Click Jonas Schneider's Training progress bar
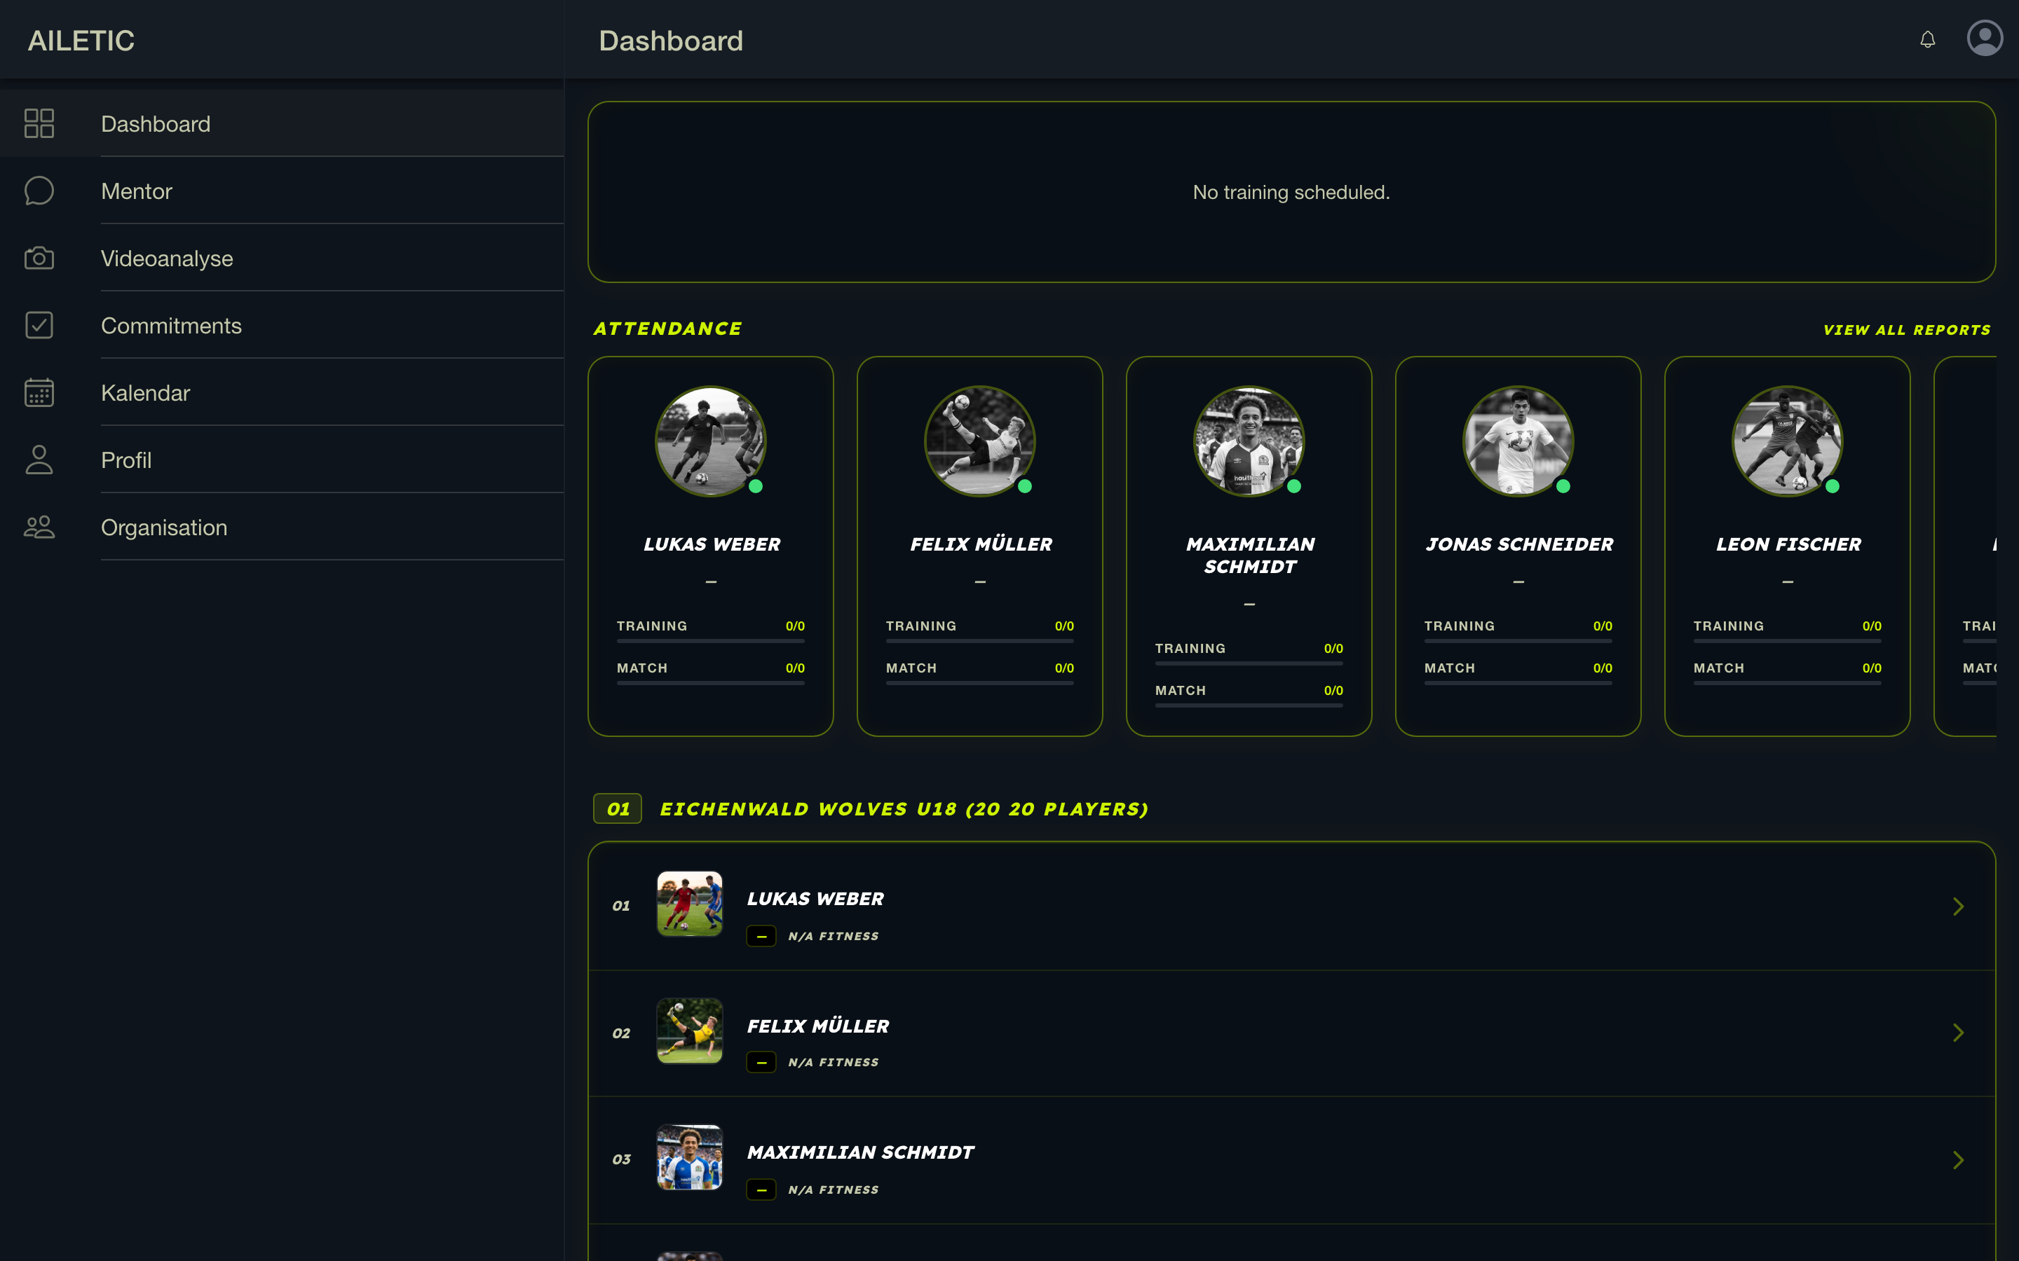The image size is (2019, 1261). point(1518,641)
